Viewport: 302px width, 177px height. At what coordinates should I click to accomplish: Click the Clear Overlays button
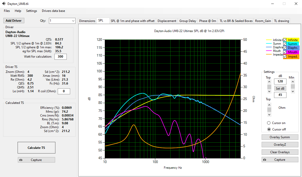click(280, 152)
